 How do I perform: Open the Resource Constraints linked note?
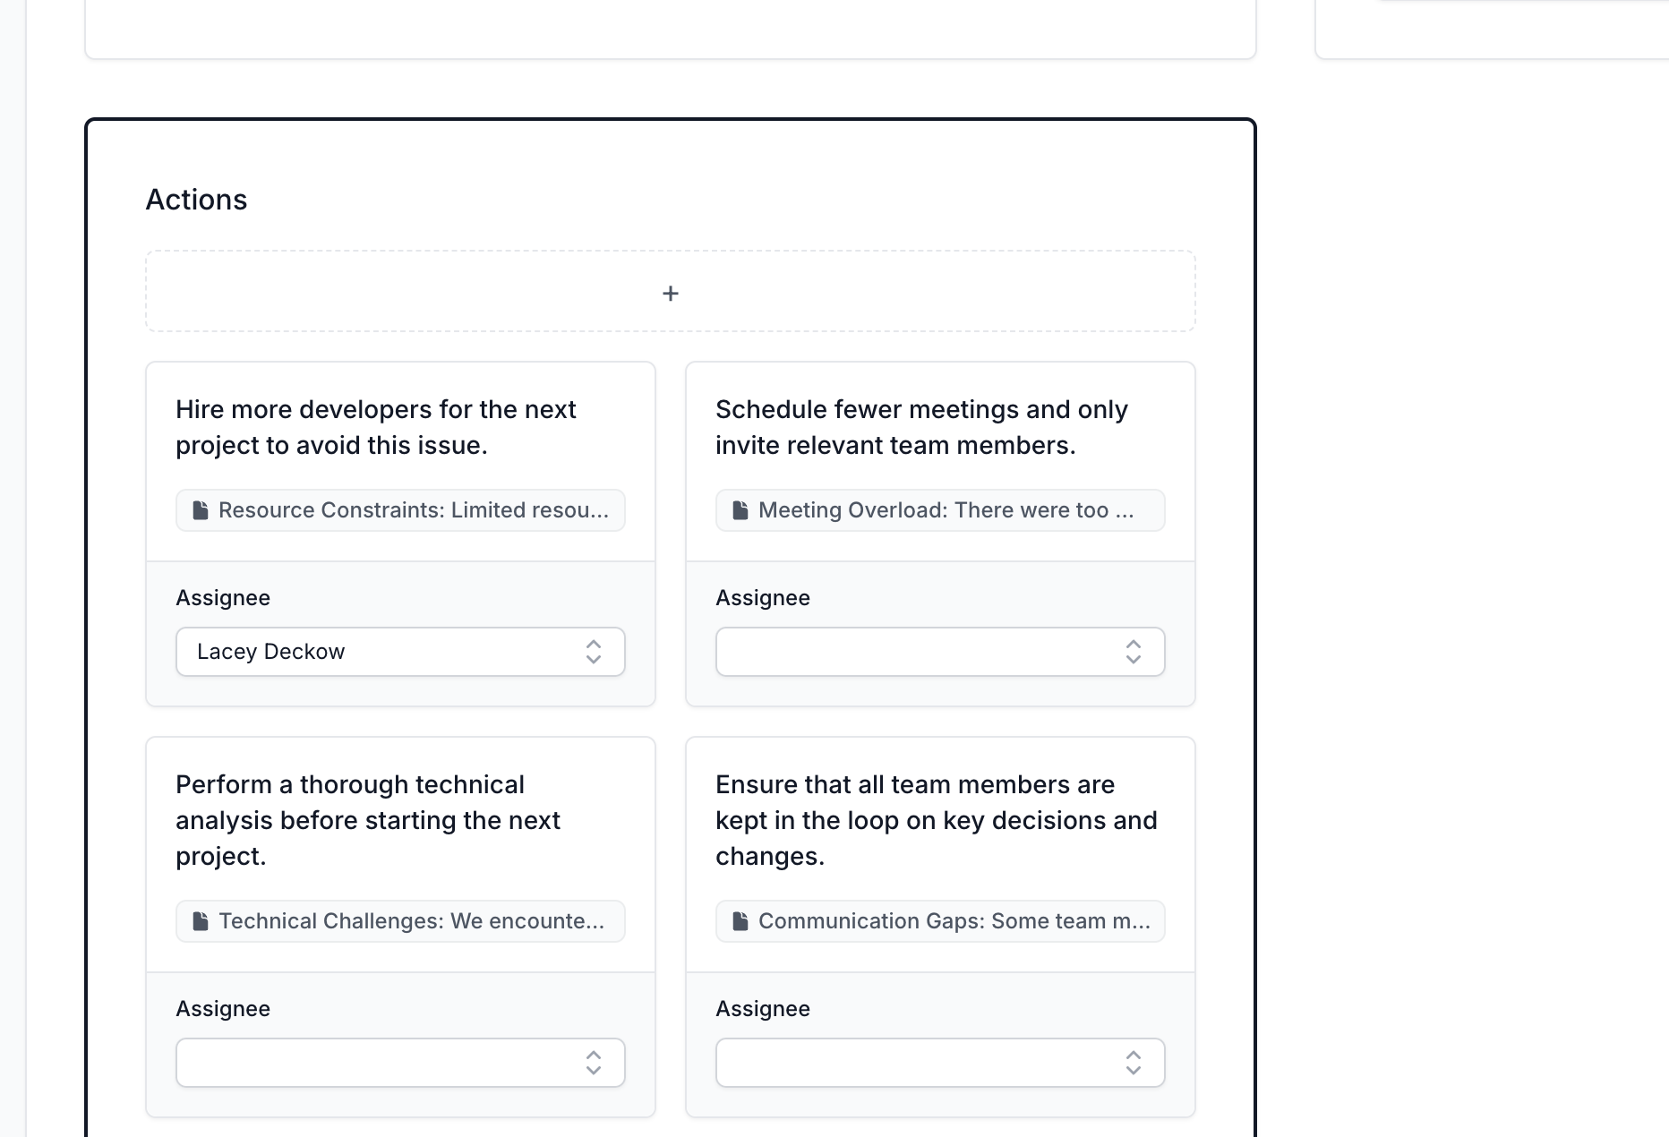click(412, 510)
